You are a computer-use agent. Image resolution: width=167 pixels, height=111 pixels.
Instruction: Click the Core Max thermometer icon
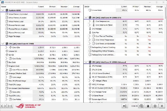90,32
